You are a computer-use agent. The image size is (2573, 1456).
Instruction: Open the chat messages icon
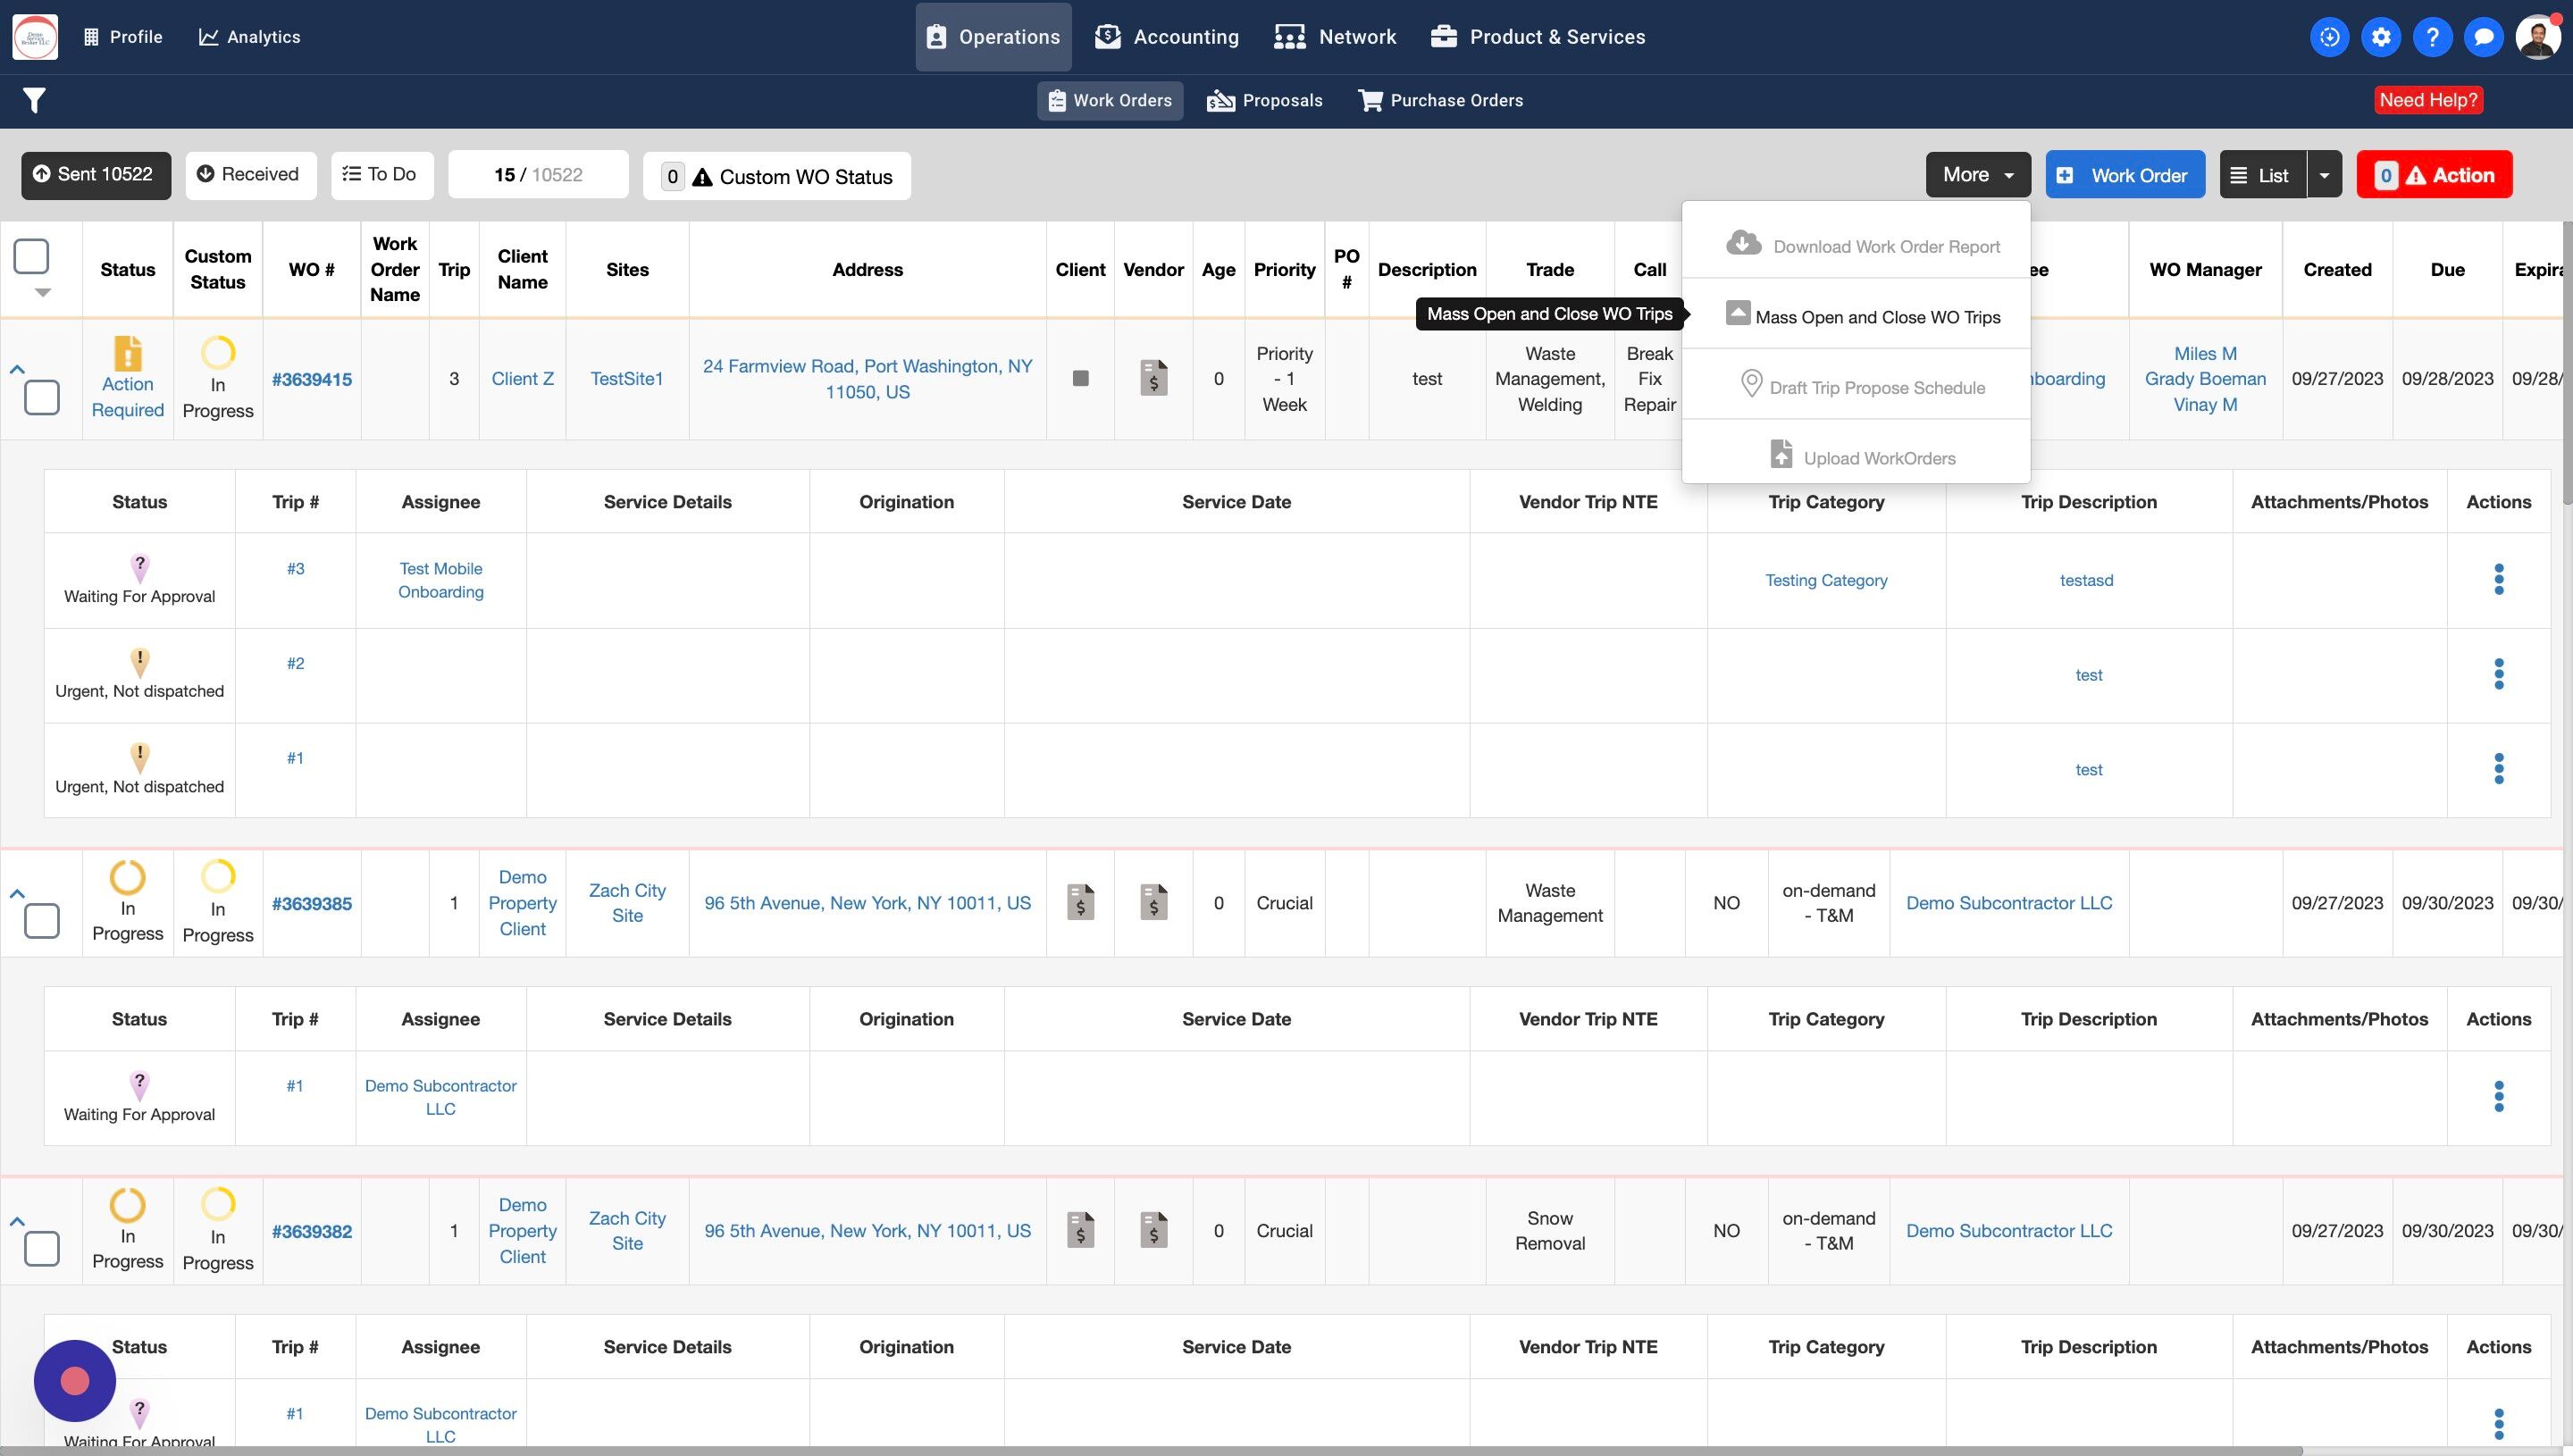tap(2483, 37)
